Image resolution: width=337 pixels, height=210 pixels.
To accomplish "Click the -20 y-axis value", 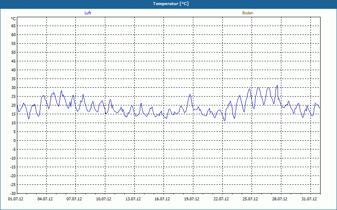I will [x=13, y=176].
